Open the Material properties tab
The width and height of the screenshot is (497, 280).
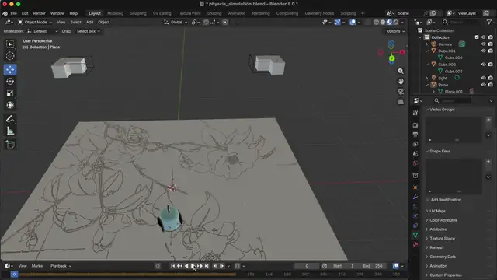point(415,244)
